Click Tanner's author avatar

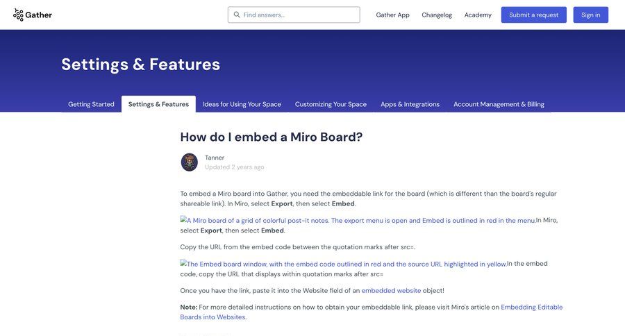coord(190,162)
